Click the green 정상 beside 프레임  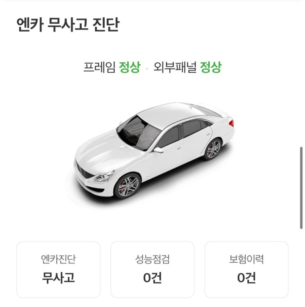[x=130, y=67]
